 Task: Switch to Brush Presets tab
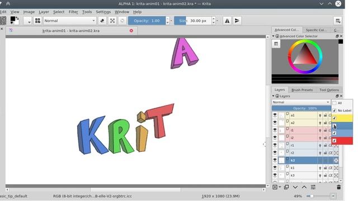pos(302,90)
